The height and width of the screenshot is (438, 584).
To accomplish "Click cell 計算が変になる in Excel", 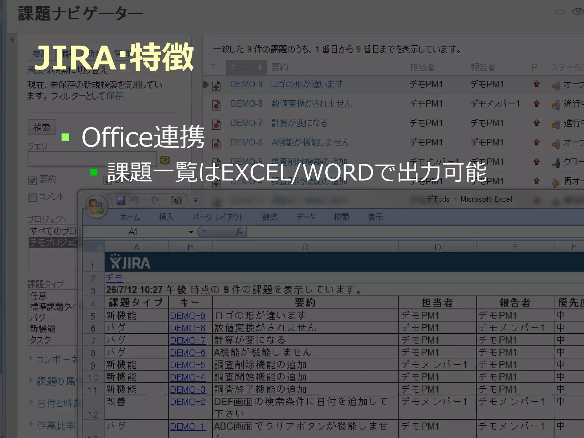I will (305, 340).
